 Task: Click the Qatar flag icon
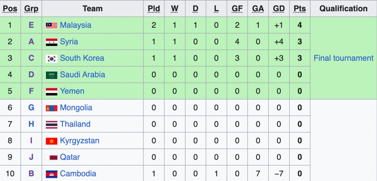tap(52, 157)
